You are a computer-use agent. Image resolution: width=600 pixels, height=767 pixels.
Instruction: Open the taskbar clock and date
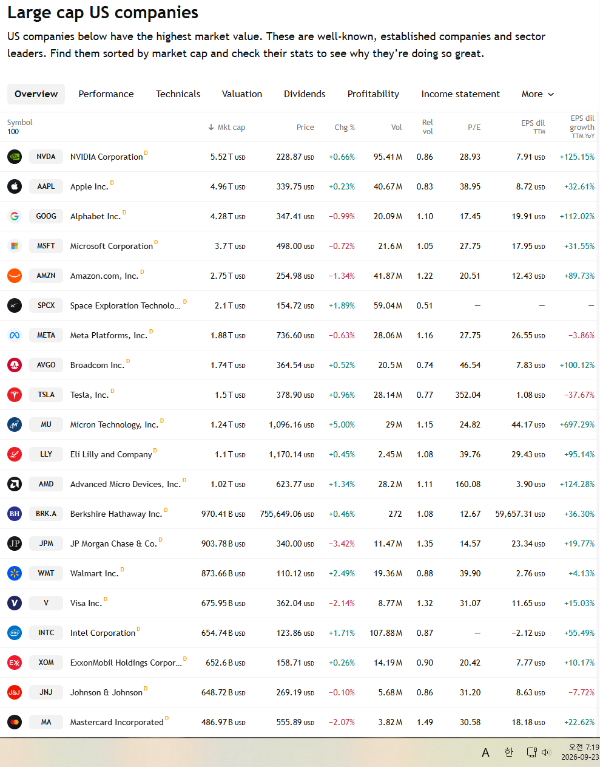coord(580,752)
